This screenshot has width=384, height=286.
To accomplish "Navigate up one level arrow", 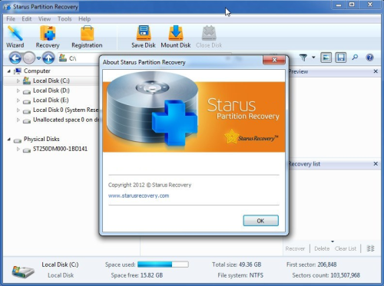I will click(x=48, y=58).
